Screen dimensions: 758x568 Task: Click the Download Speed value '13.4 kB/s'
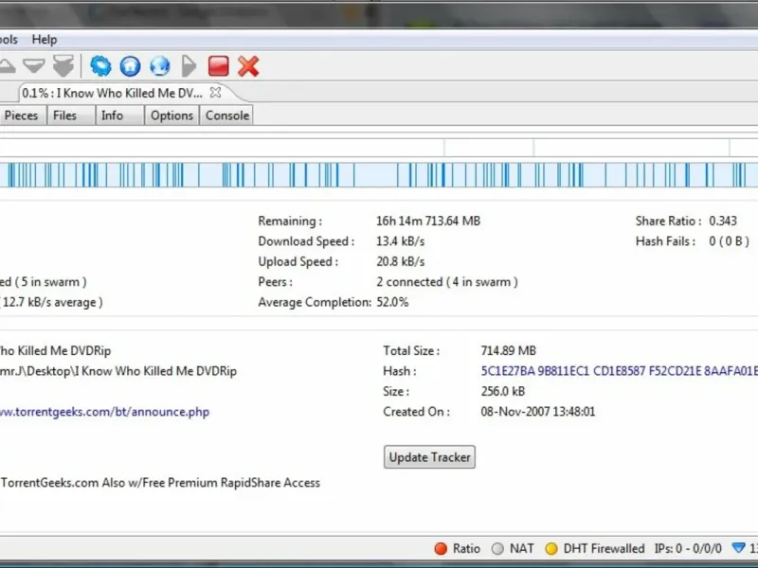click(400, 241)
